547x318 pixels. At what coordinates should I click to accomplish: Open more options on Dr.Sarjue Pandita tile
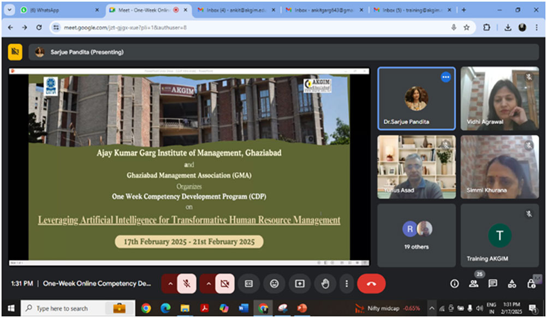pyautogui.click(x=445, y=77)
